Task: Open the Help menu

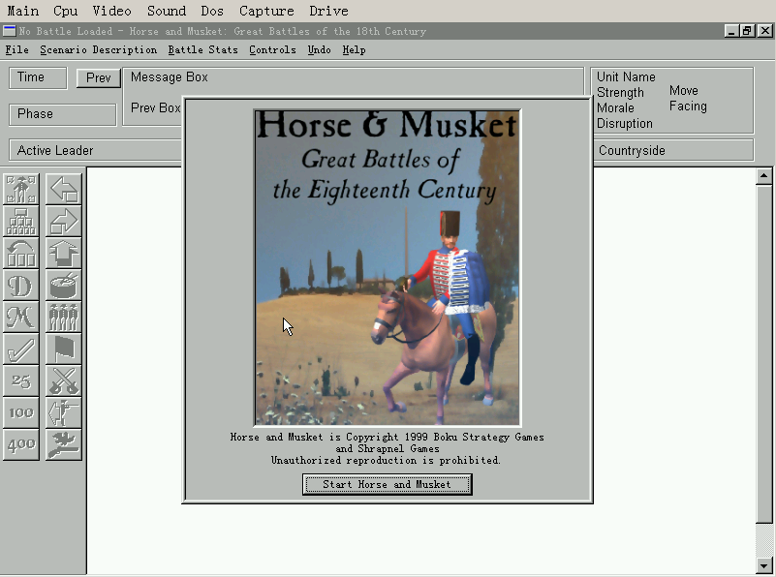Action: point(354,50)
